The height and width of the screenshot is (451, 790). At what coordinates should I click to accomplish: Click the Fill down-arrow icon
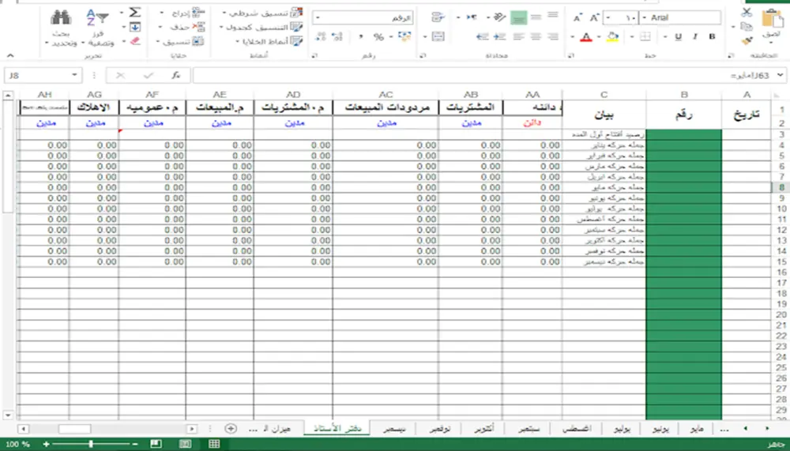[x=134, y=27]
